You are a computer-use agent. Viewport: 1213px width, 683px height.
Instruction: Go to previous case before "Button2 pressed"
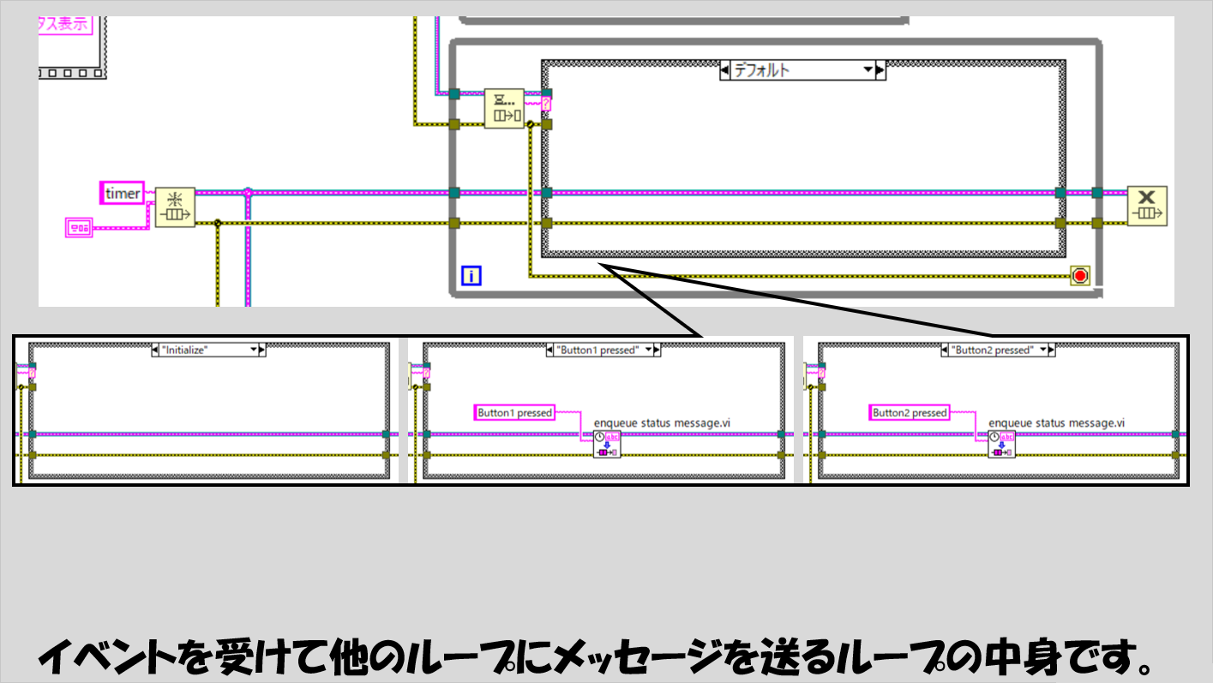(945, 350)
